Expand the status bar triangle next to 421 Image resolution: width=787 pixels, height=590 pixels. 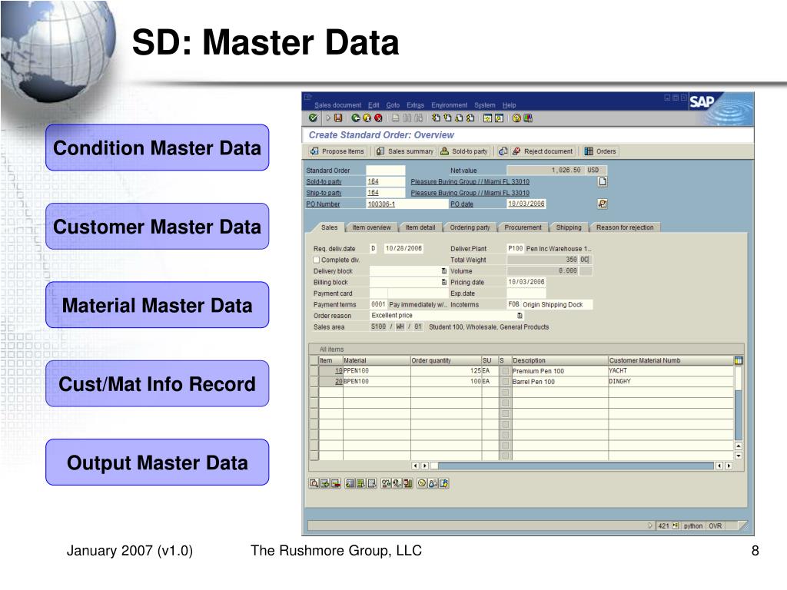[x=650, y=525]
